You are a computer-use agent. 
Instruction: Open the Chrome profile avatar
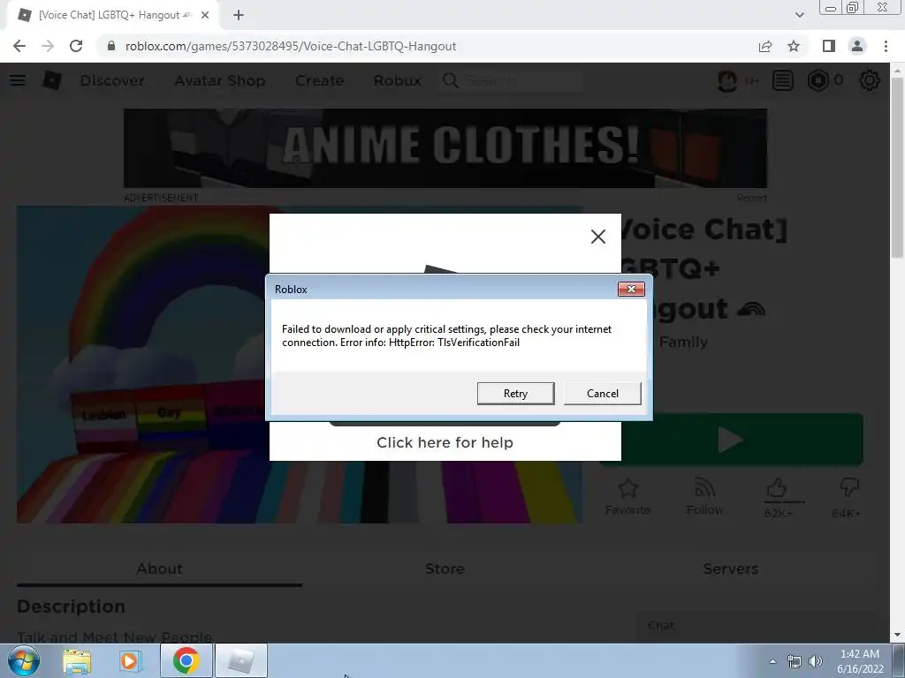pyautogui.click(x=857, y=46)
